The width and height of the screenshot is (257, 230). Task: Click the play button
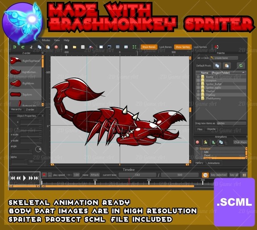coord(24,178)
